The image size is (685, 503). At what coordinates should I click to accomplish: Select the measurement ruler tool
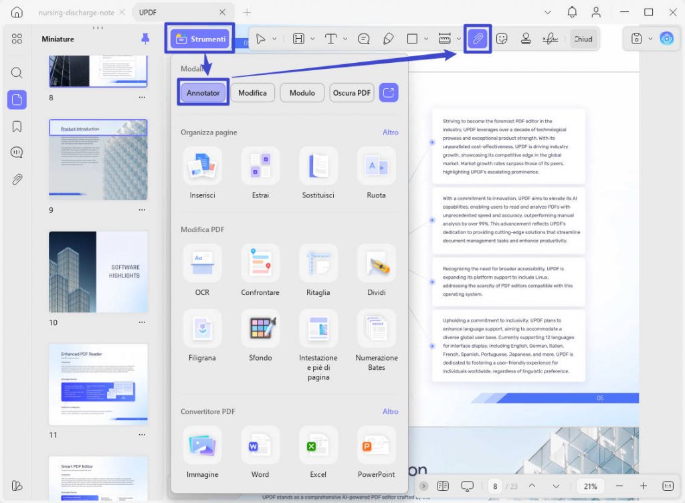[x=444, y=39]
